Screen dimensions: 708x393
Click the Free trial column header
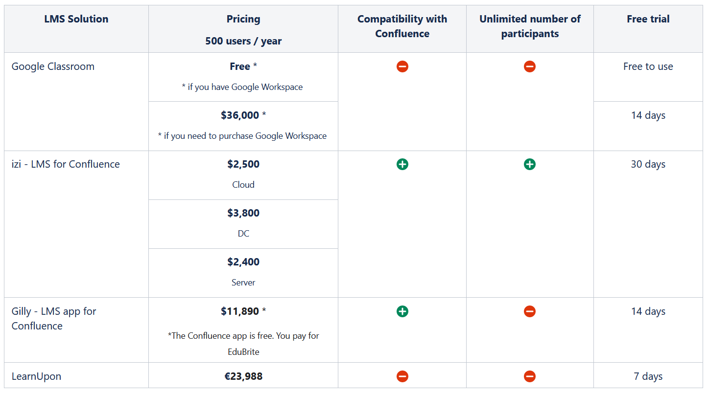click(x=648, y=19)
